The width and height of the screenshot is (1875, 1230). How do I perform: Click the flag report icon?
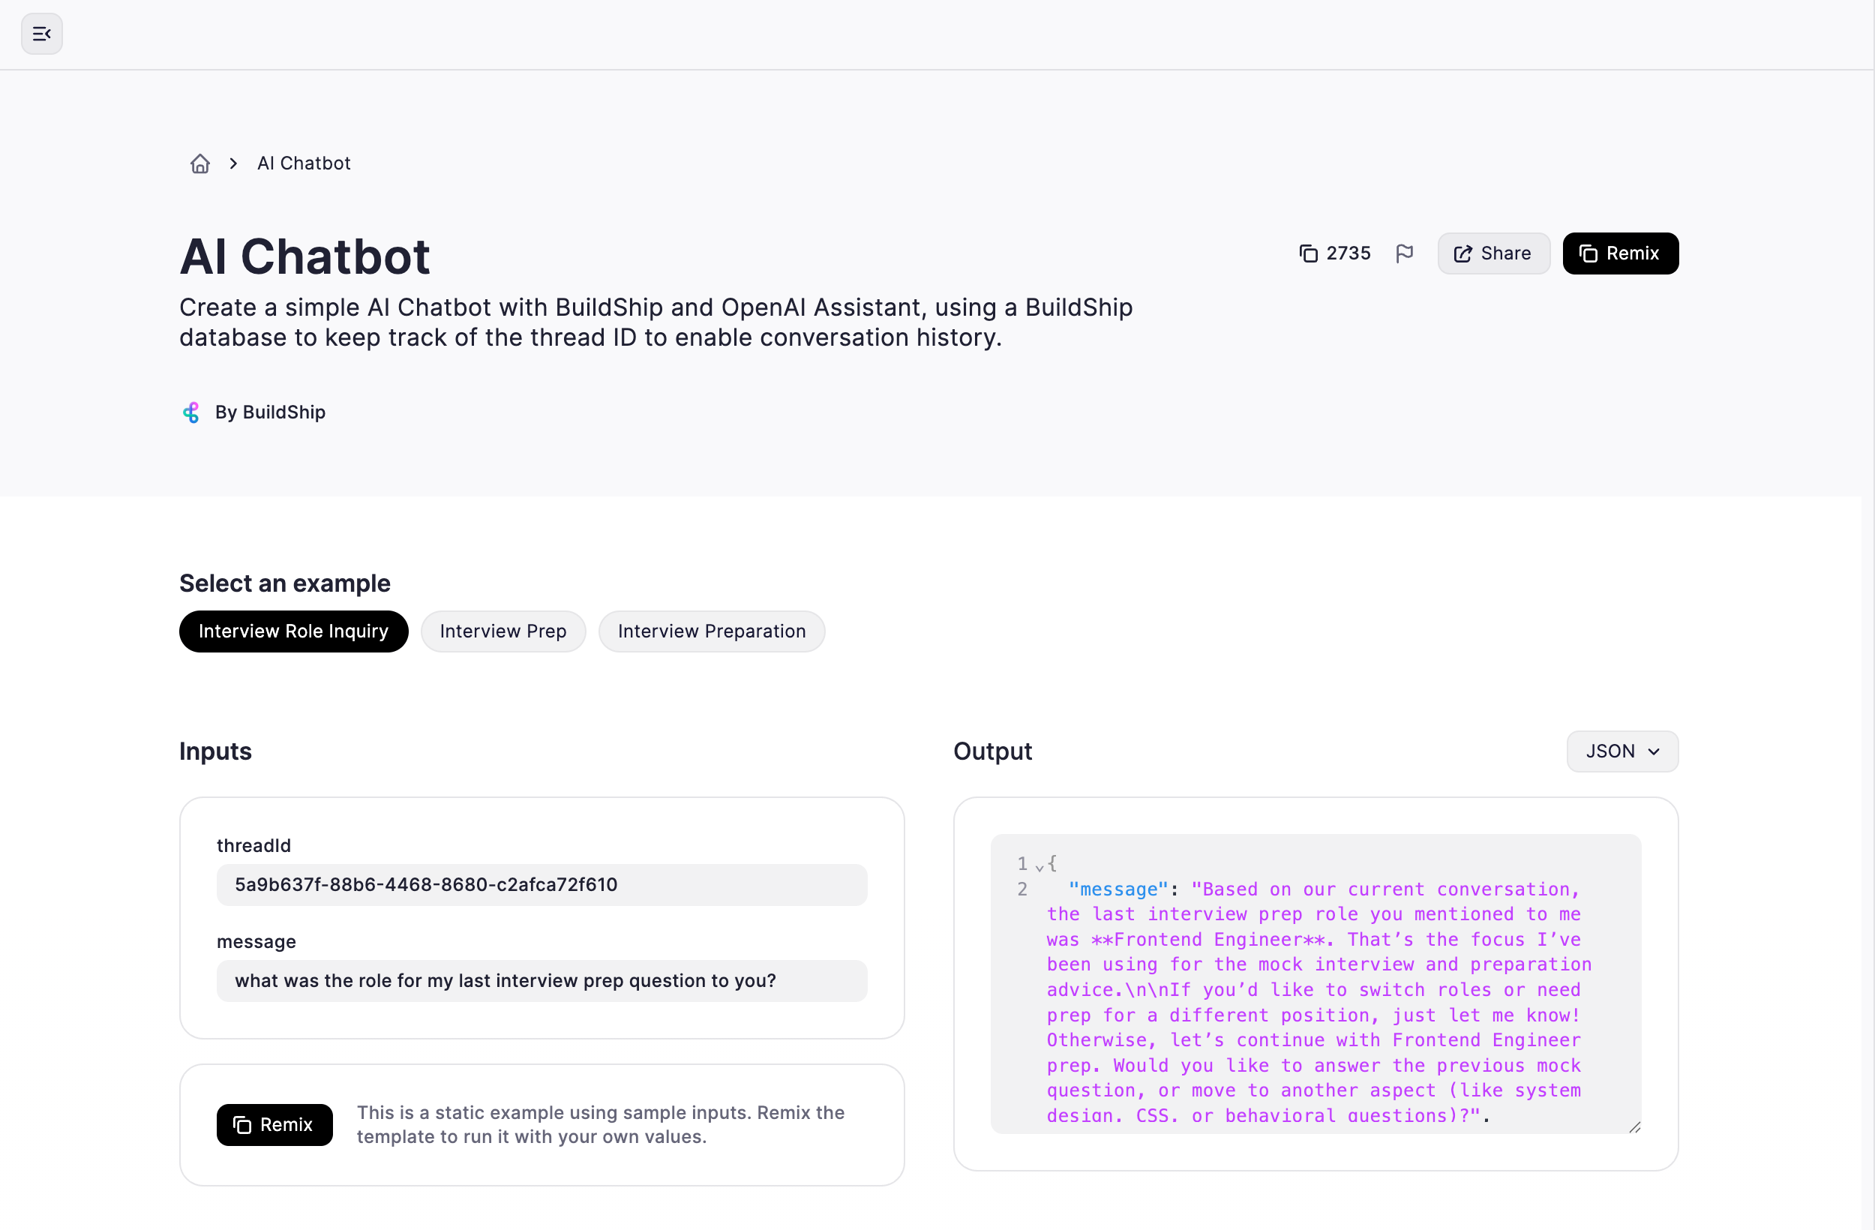tap(1404, 253)
